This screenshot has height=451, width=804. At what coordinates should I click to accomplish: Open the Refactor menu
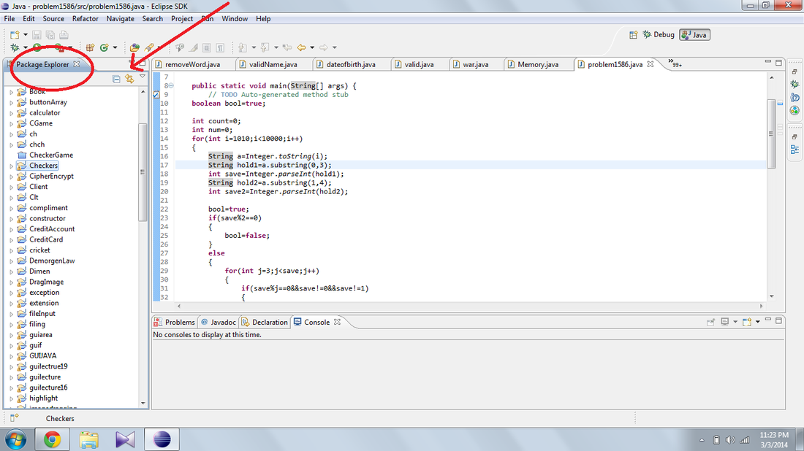pyautogui.click(x=86, y=18)
